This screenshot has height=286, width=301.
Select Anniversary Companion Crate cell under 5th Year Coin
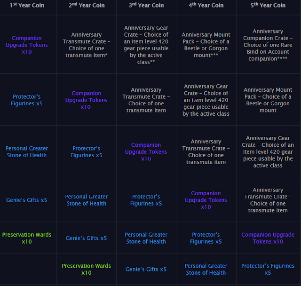(x=268, y=45)
